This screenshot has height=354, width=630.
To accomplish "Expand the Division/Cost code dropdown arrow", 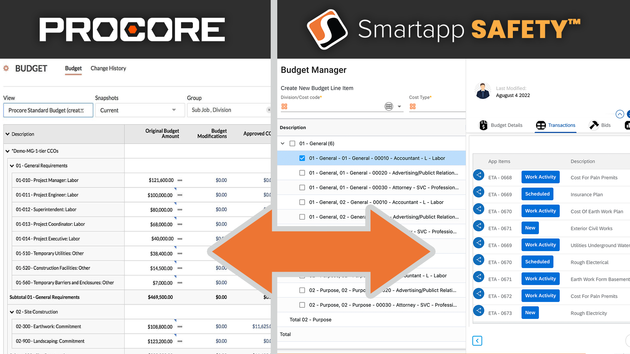I will 399,107.
